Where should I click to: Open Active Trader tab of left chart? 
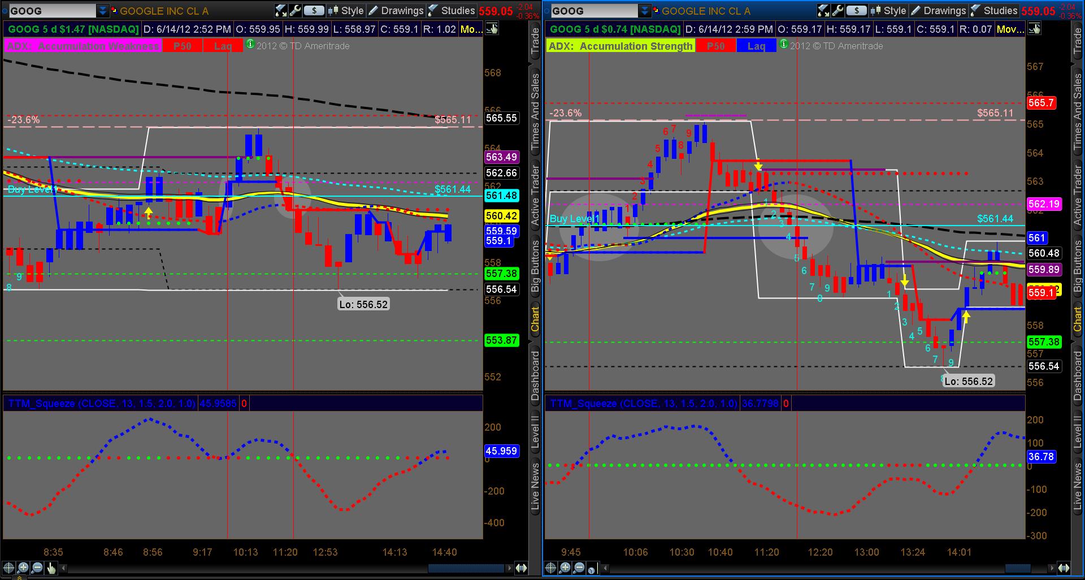535,195
